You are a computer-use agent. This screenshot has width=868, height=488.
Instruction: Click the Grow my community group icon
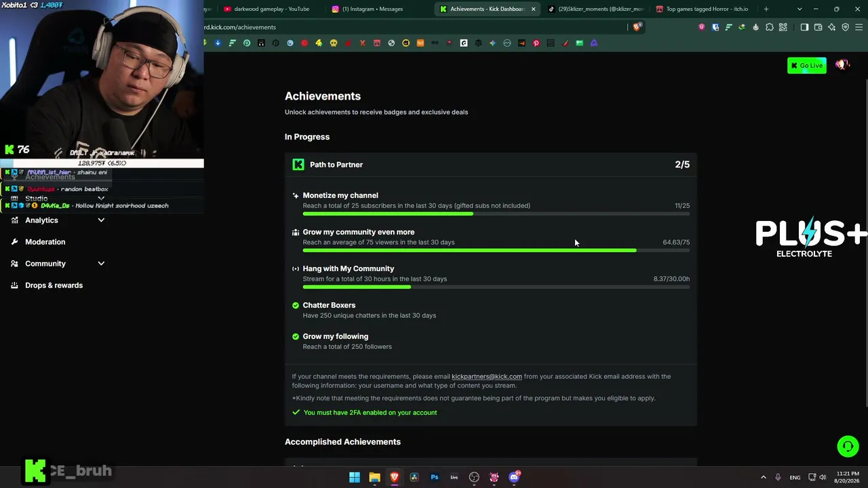point(296,232)
